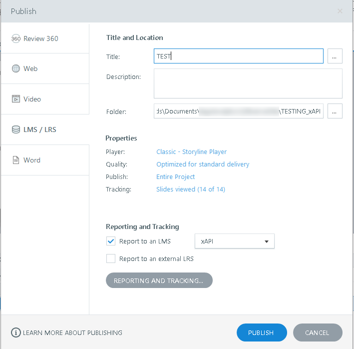
Task: Click the LMS / LRS database icon
Action: (16, 129)
